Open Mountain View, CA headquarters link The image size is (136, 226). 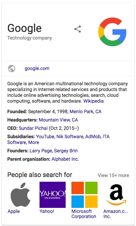tap(58, 120)
